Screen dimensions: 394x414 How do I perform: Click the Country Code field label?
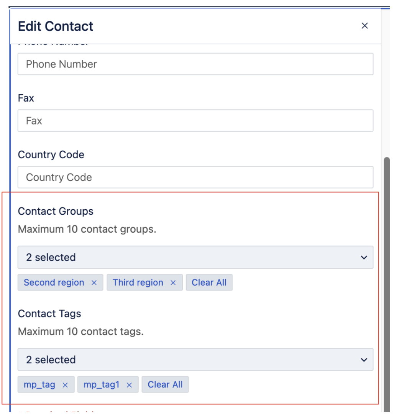51,155
